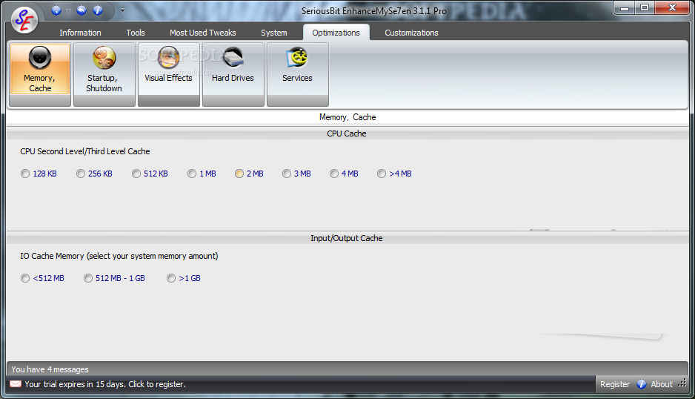Choose 512 MB - 1 GB IO cache memory

tap(114, 278)
